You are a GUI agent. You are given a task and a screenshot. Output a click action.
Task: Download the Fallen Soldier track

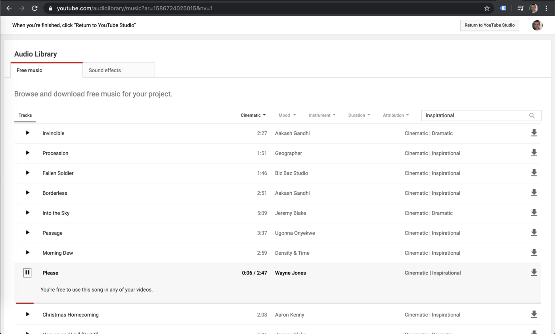(x=534, y=173)
